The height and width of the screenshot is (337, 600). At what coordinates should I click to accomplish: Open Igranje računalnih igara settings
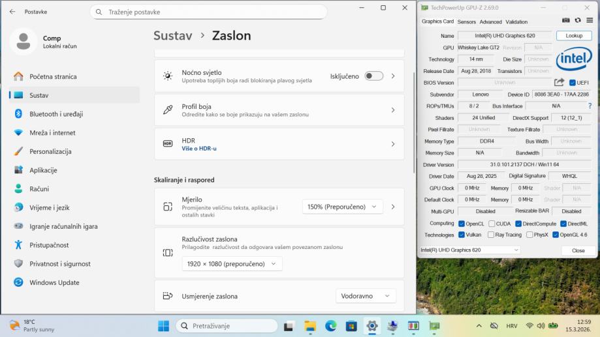pyautogui.click(x=74, y=226)
